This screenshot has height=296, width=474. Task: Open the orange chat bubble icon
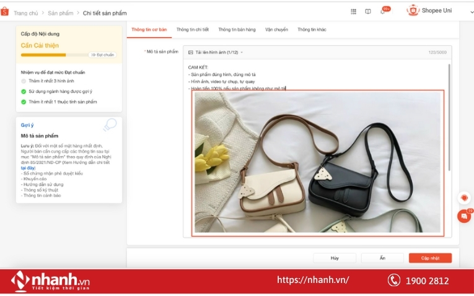463,216
